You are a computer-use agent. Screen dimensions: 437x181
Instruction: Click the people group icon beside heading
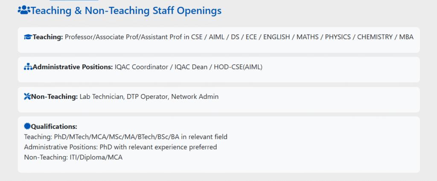tap(24, 11)
